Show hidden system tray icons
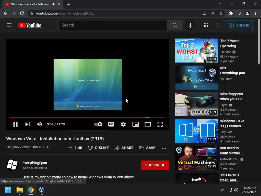This screenshot has height=196, width=261. coord(223,190)
